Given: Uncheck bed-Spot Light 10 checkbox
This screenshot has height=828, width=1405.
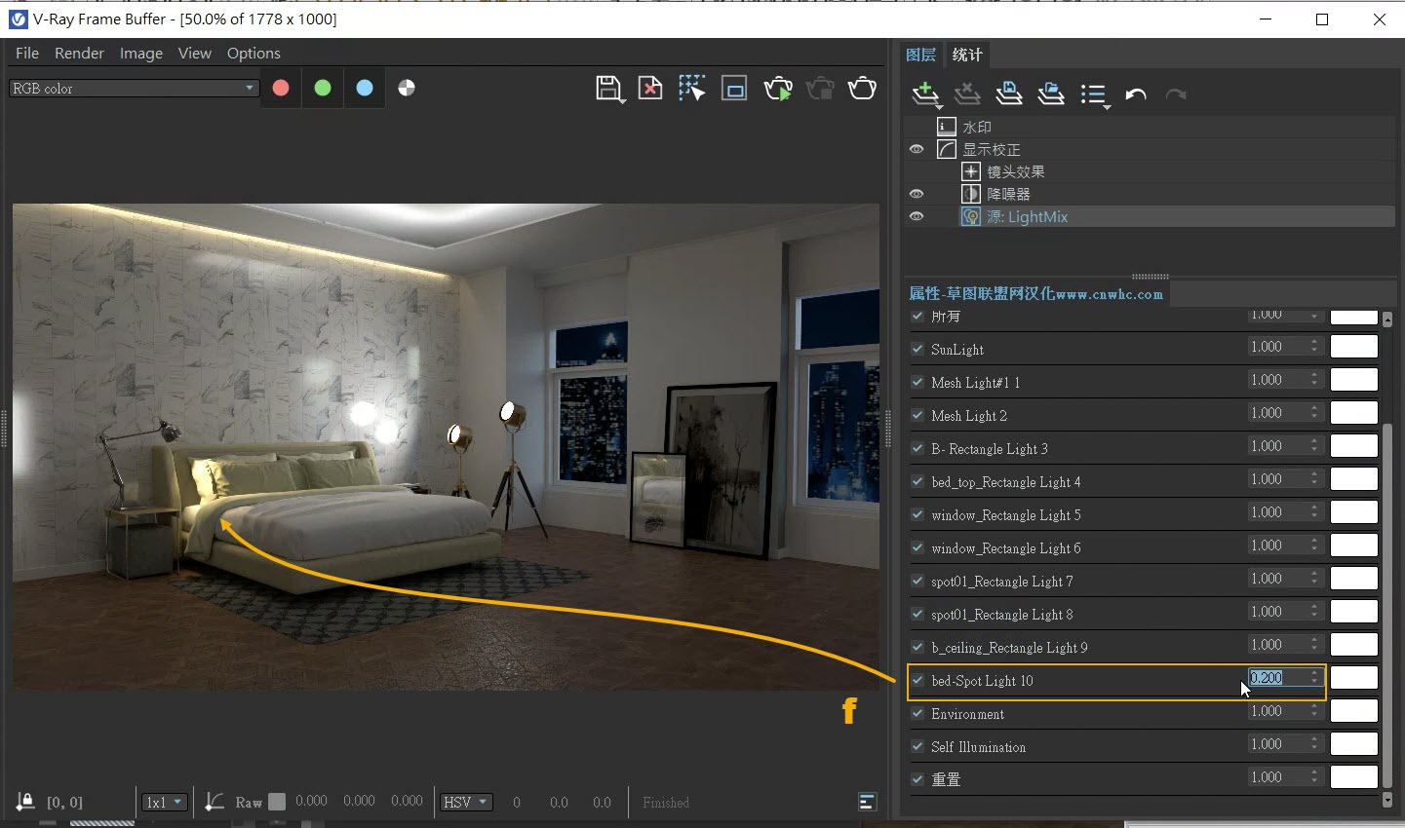Looking at the screenshot, I should coord(917,680).
